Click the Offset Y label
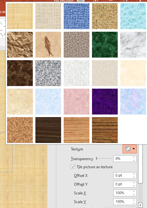The image size is (147, 208). click(x=81, y=184)
